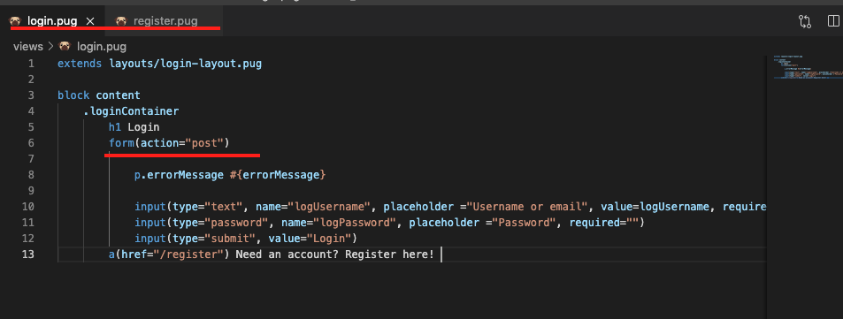Click the 'block content' line
The width and height of the screenshot is (843, 319).
[99, 95]
